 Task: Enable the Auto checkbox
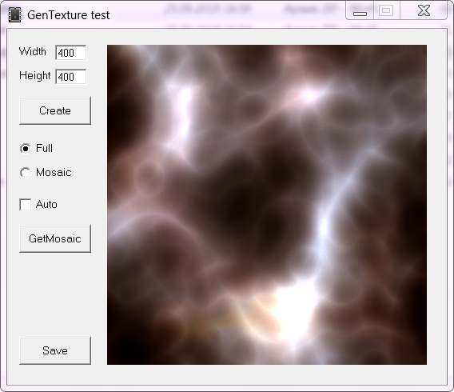point(26,204)
